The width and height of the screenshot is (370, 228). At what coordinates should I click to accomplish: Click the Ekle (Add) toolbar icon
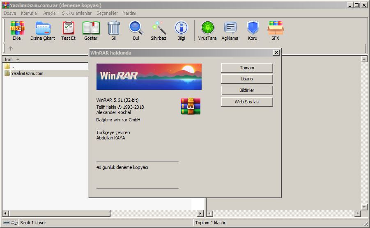click(17, 28)
